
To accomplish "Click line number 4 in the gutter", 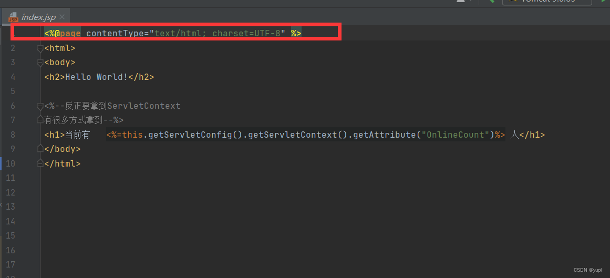I will [x=13, y=77].
